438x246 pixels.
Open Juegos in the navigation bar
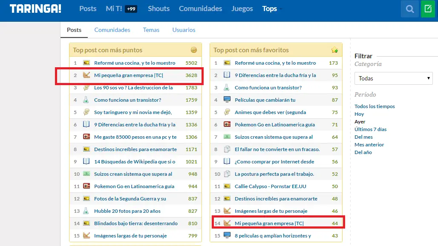[242, 9]
